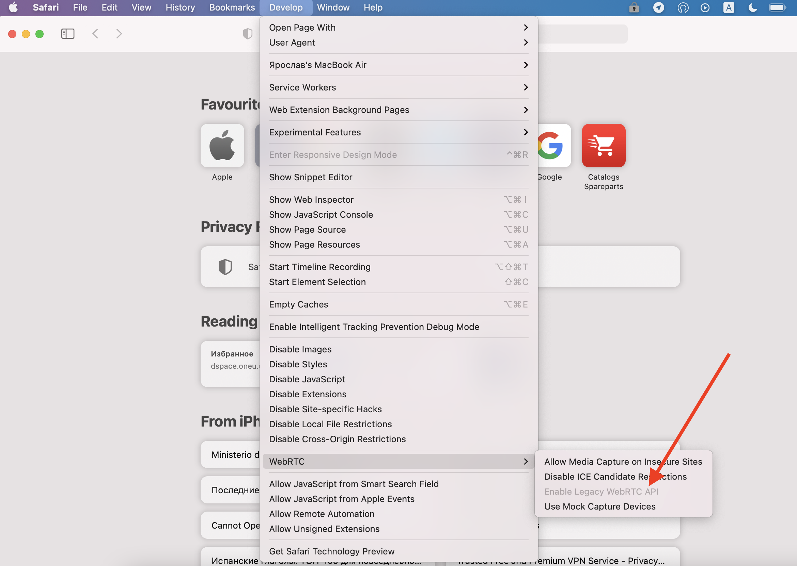Click the sidebar toggle icon

pyautogui.click(x=68, y=34)
